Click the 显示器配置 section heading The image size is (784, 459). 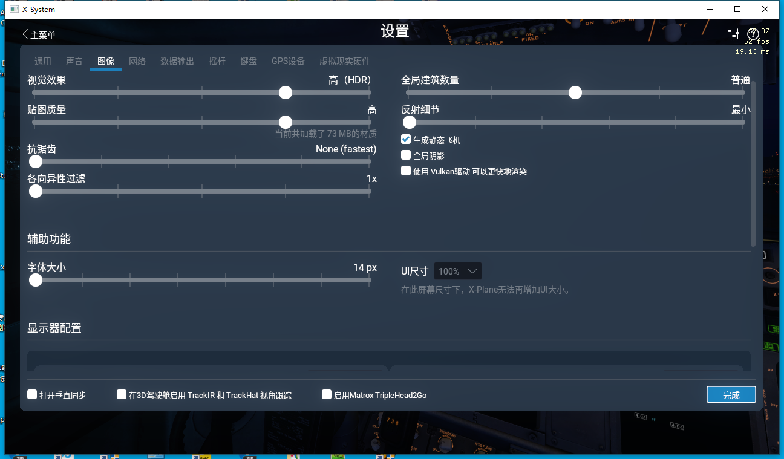point(54,328)
